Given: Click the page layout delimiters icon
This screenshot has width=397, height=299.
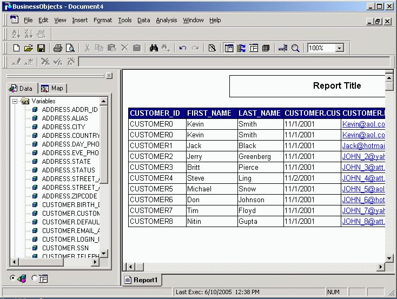Looking at the screenshot, I should coord(283,48).
